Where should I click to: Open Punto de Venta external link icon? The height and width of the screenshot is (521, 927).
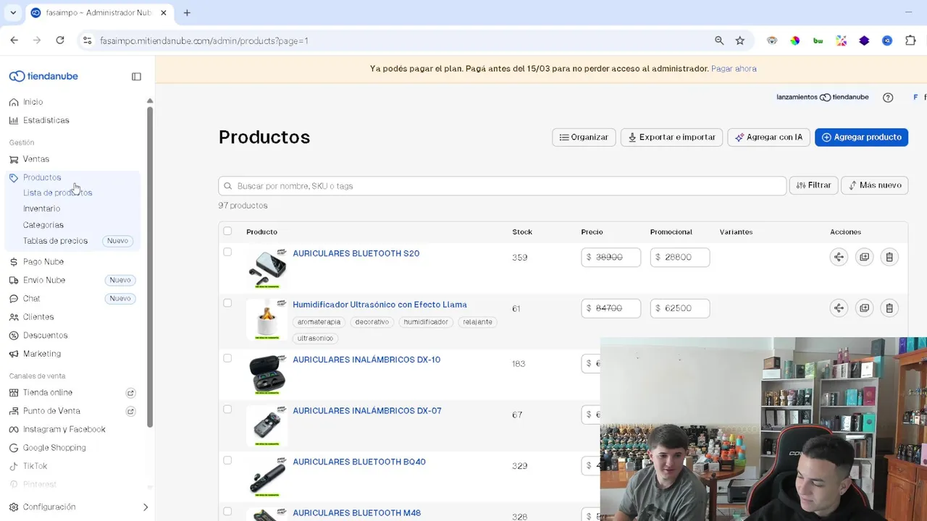point(130,411)
